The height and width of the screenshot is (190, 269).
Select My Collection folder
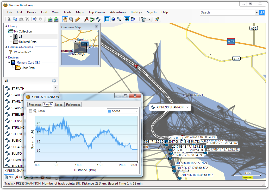coord(23,31)
